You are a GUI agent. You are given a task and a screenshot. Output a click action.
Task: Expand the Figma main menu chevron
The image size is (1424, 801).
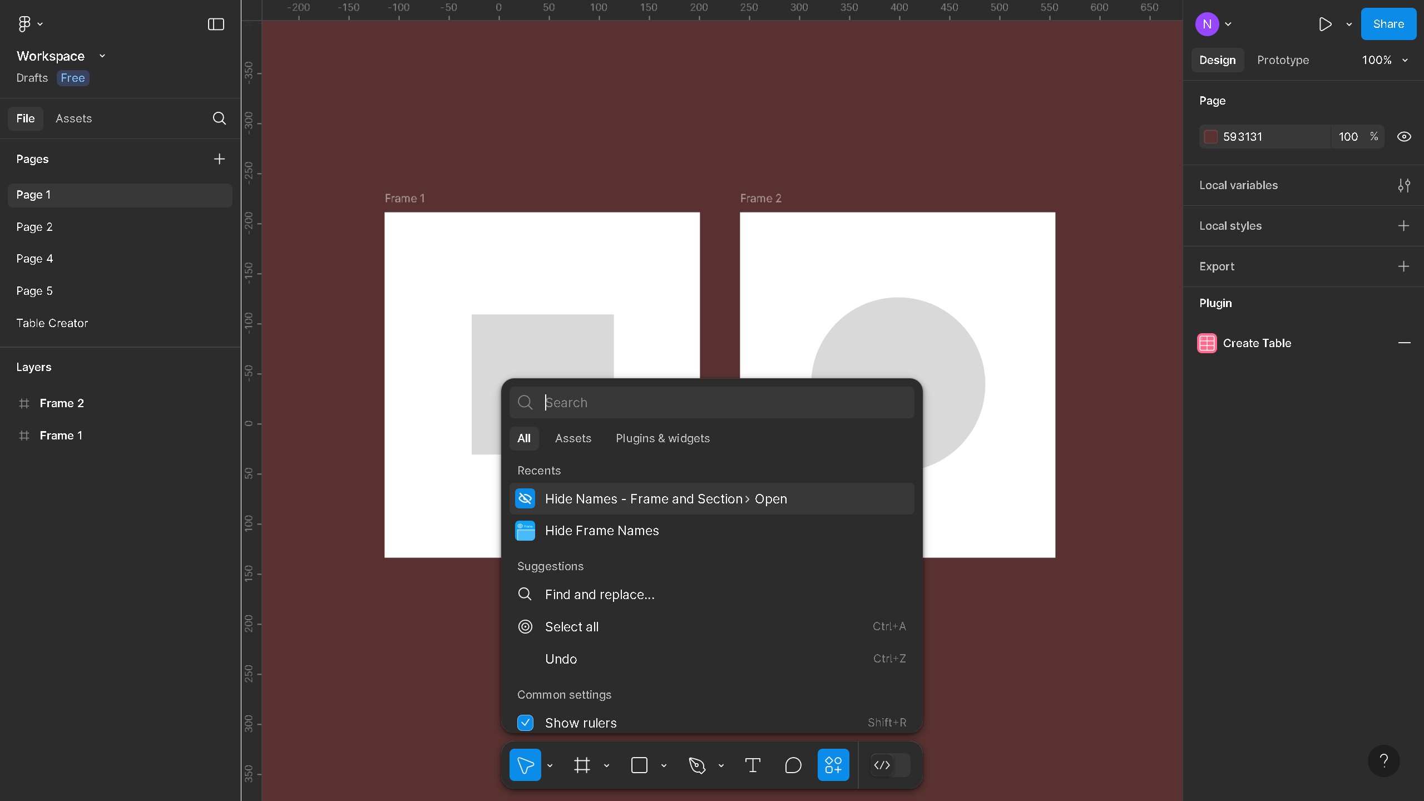[40, 24]
